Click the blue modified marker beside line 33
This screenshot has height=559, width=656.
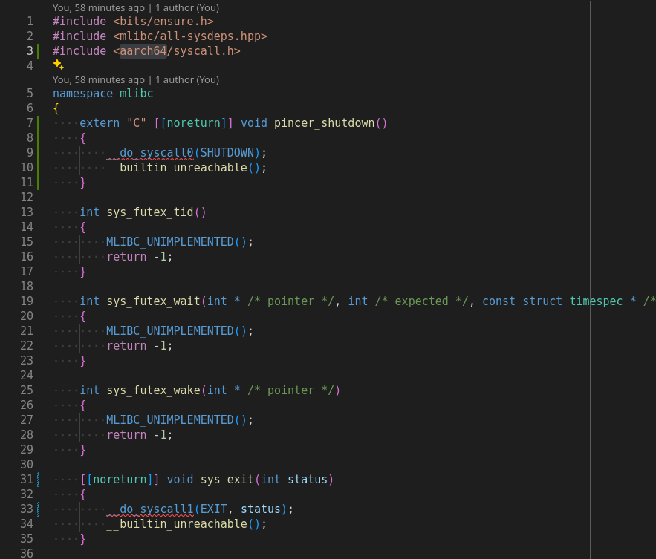coord(39,509)
